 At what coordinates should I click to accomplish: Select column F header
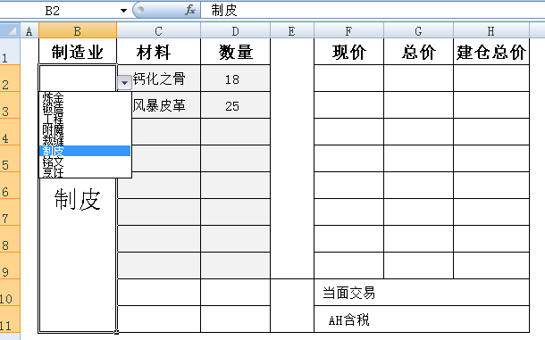(x=348, y=30)
